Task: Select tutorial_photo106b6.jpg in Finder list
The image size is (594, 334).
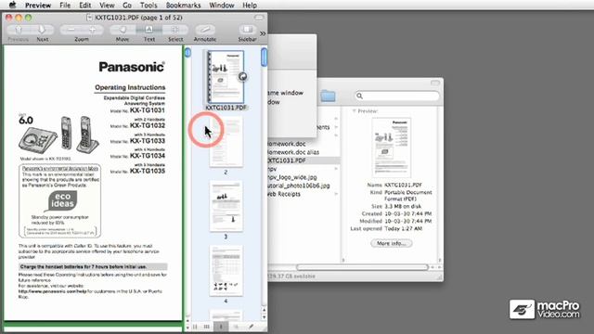Action: 299,186
